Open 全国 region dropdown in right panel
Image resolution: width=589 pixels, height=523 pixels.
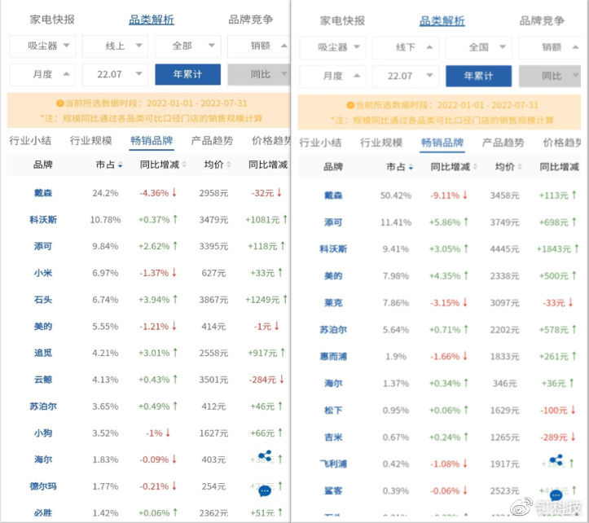tap(478, 47)
